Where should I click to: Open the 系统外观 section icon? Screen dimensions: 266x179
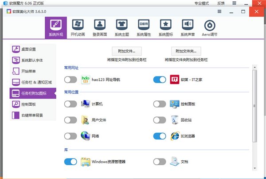56,28
